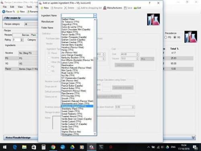Open the Tools menu
The width and height of the screenshot is (201, 151).
click(x=29, y=7)
